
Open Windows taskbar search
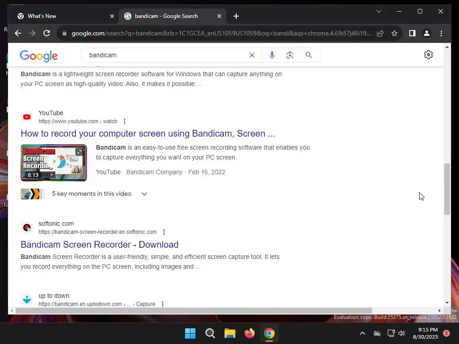tap(210, 333)
